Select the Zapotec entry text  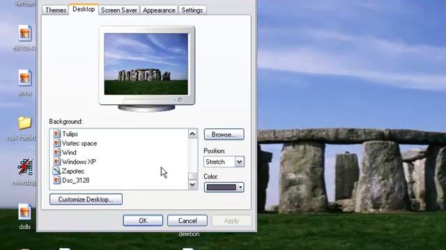click(x=73, y=171)
